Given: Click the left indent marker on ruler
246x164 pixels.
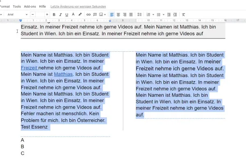Looking at the screenshot, I should coord(20,20).
